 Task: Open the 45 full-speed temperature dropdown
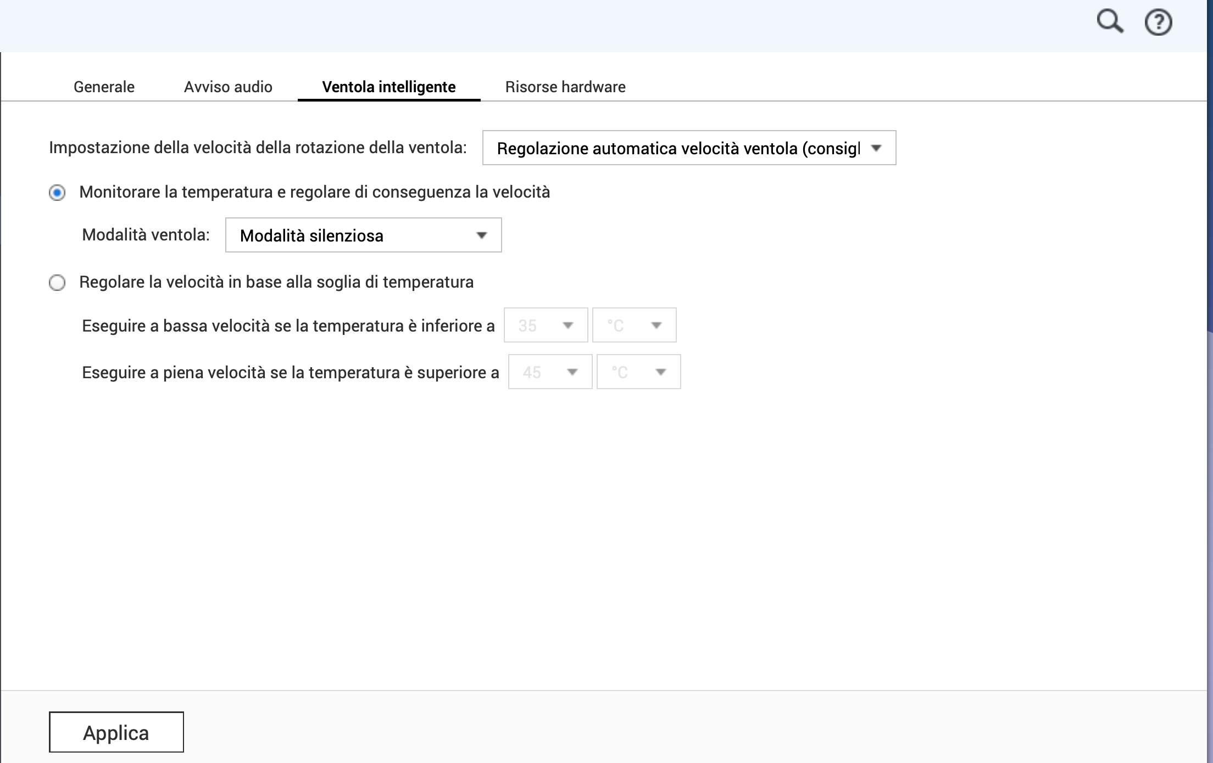pyautogui.click(x=550, y=372)
